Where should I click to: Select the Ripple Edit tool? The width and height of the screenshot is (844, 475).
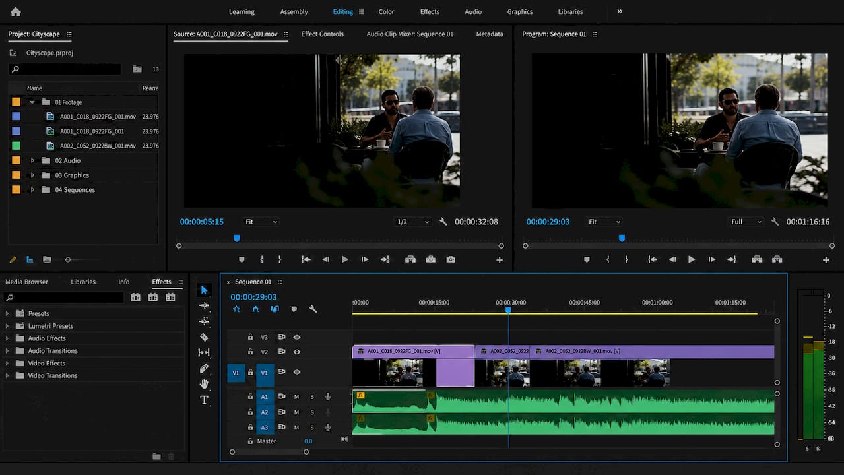[204, 321]
